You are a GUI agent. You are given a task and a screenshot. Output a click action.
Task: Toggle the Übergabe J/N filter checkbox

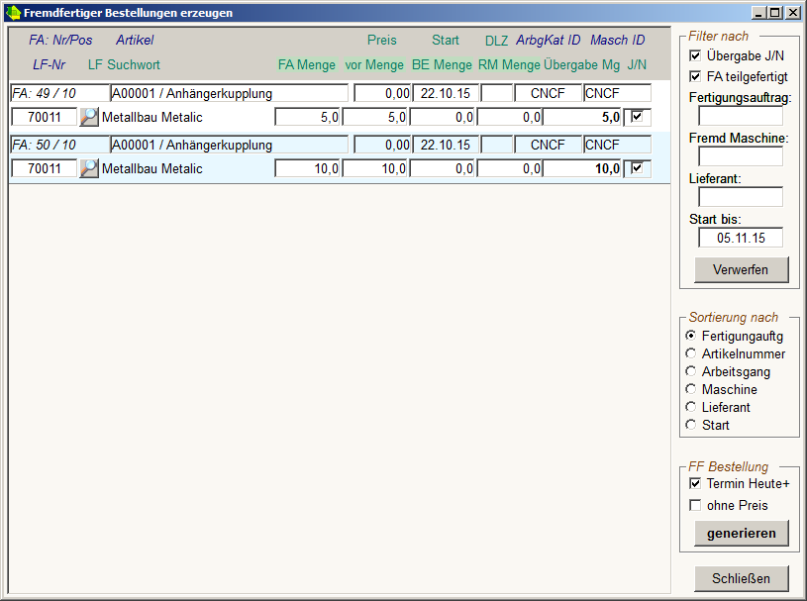point(695,55)
